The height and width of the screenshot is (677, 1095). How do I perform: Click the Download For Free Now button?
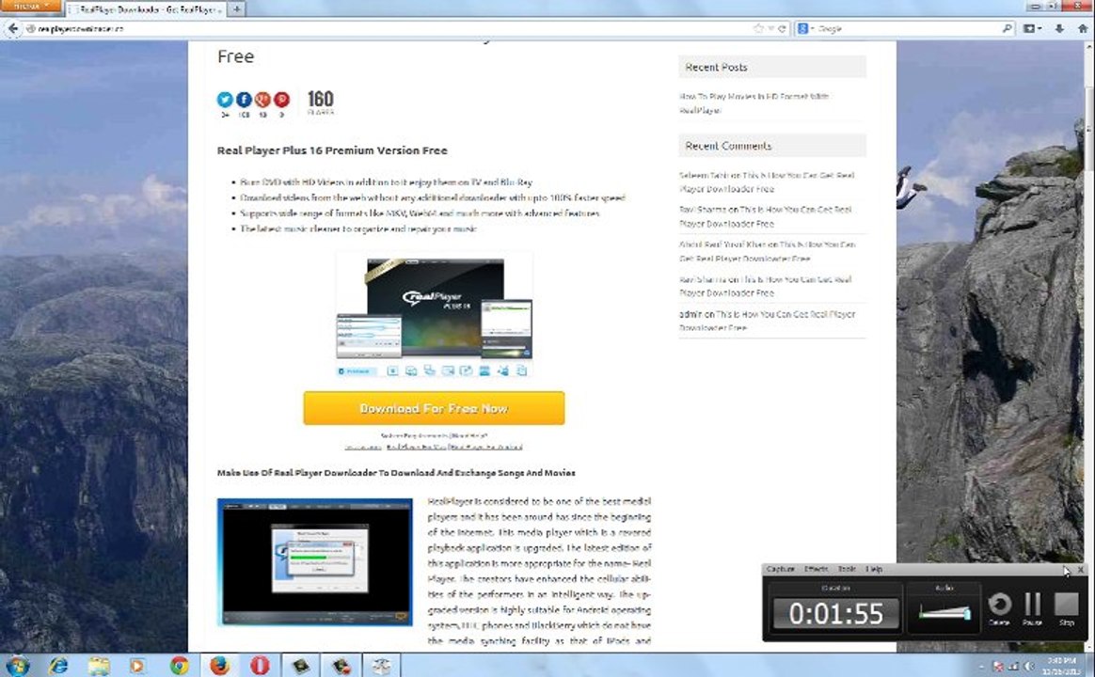click(x=434, y=408)
